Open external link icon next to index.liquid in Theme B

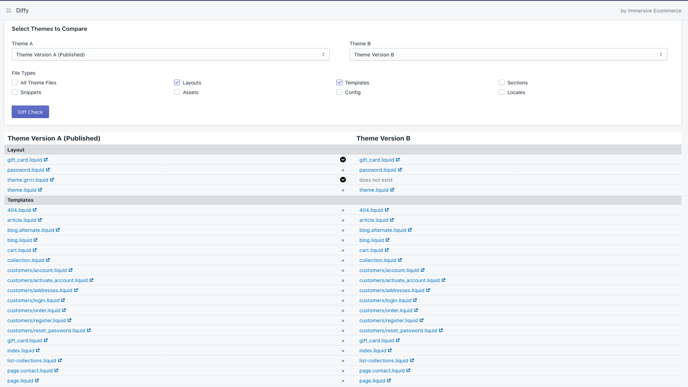pyautogui.click(x=389, y=350)
